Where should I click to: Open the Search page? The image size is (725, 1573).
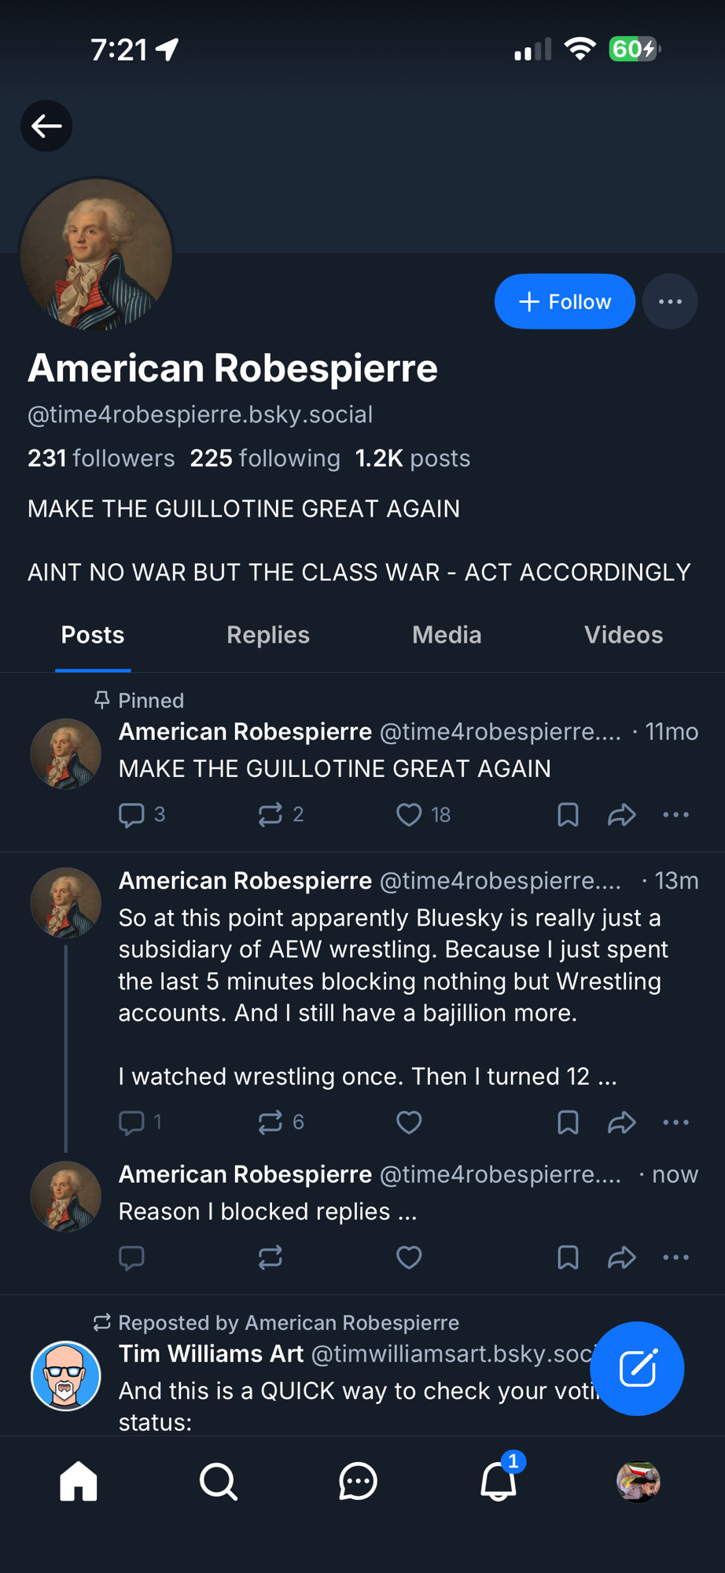(218, 1483)
